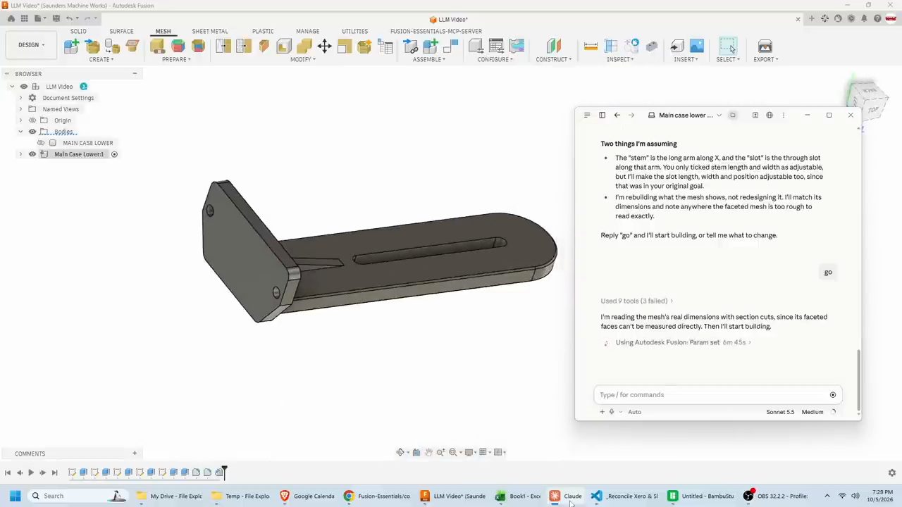Hide the Bodies folder
The width and height of the screenshot is (902, 507).
[32, 132]
